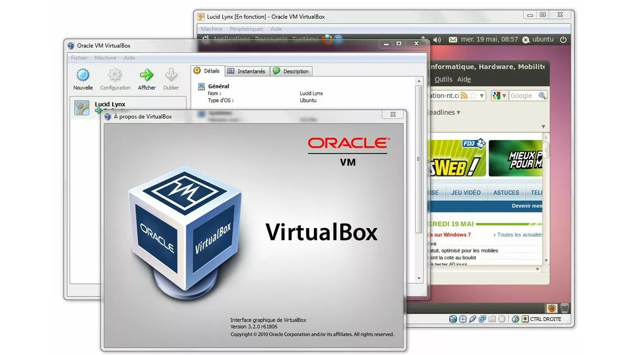Click the Firefox page scroll down arrow

pyautogui.click(x=546, y=260)
